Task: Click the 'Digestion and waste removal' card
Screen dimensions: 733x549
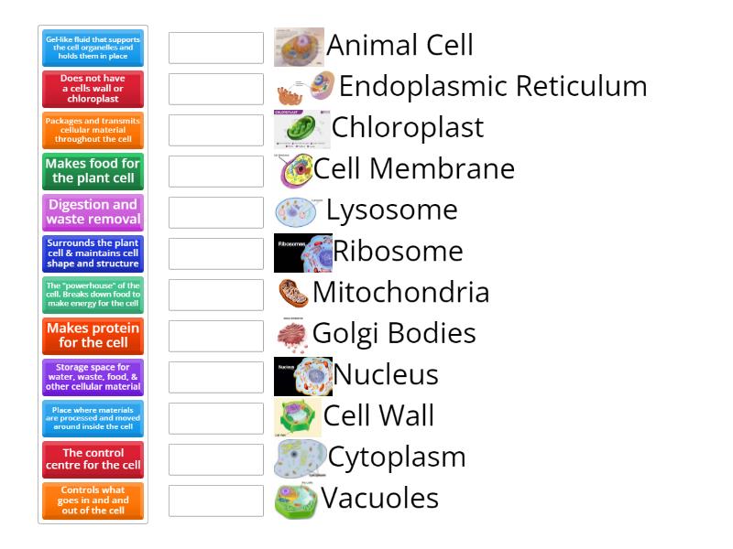Action: click(92, 212)
